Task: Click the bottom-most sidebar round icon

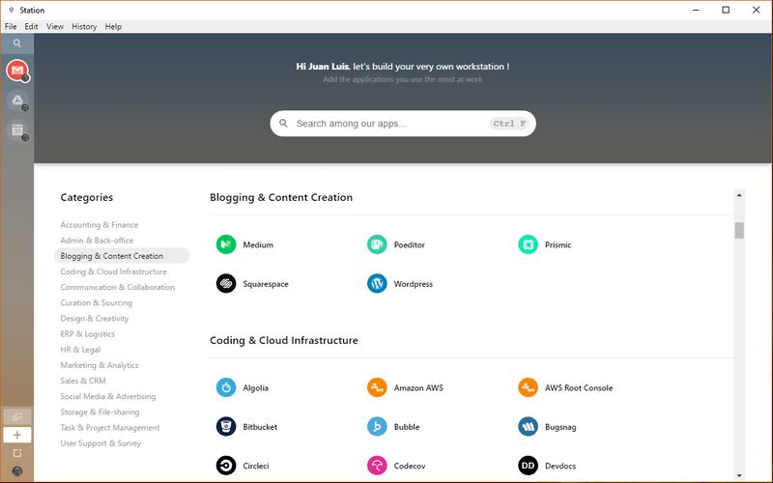Action: (17, 471)
